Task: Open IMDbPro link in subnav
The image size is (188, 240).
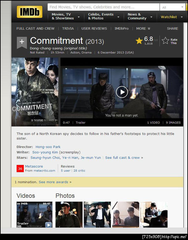Action: coord(122,28)
